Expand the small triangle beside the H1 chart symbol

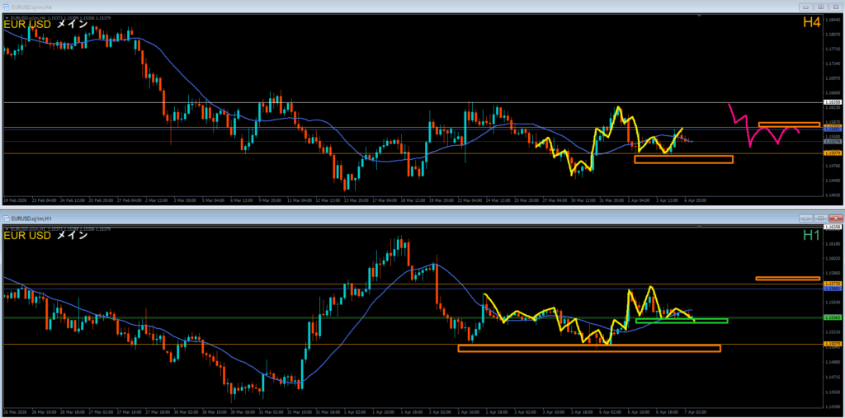[5, 227]
